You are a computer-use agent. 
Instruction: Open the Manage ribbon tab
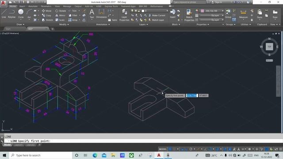pyautogui.click(x=67, y=6)
